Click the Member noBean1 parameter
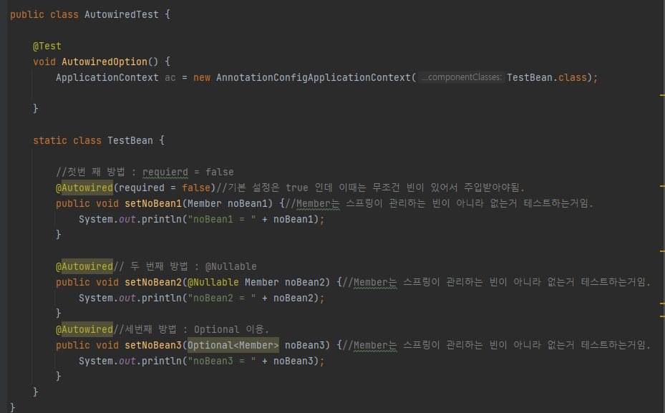Screen dimensions: 665x413 click(x=228, y=203)
